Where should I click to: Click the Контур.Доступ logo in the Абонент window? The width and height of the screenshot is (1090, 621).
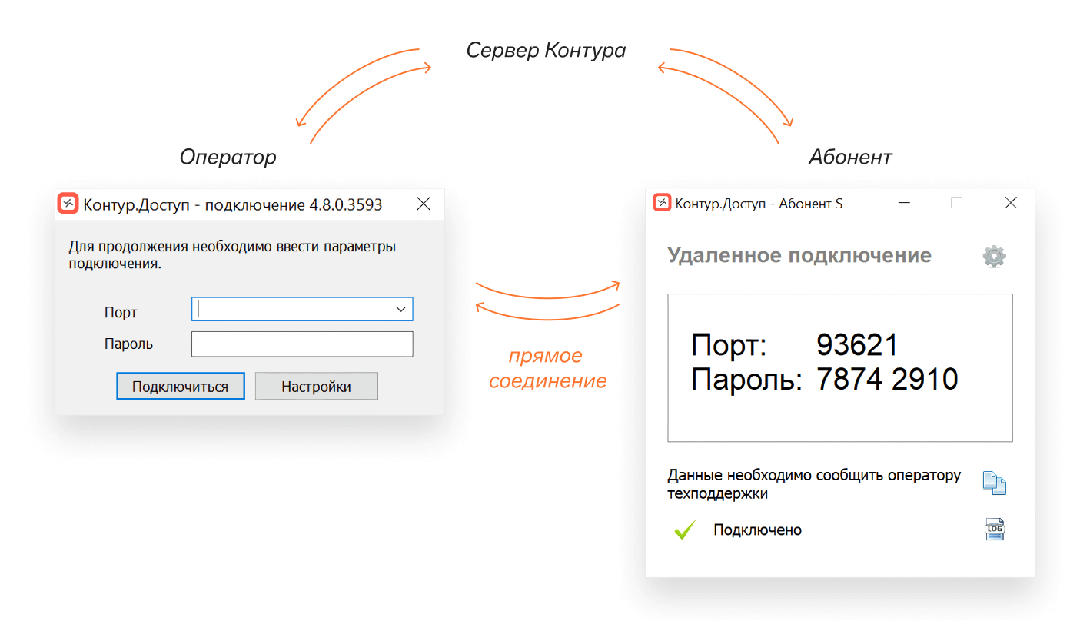coord(662,203)
